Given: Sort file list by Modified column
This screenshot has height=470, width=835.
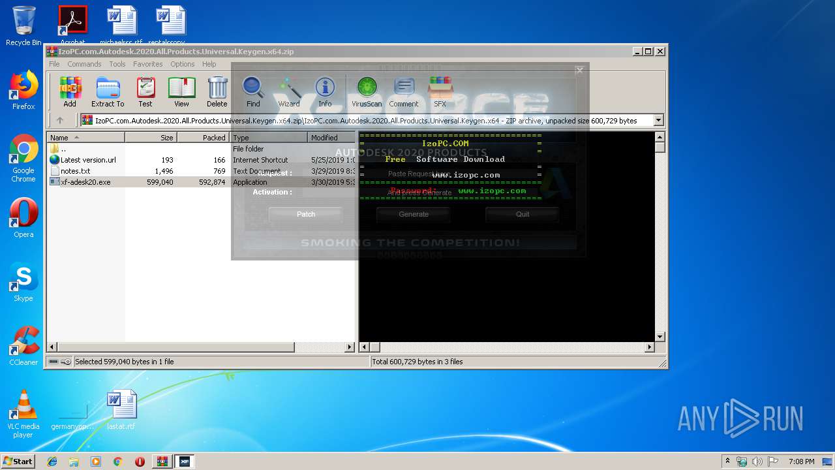Looking at the screenshot, I should (x=331, y=138).
